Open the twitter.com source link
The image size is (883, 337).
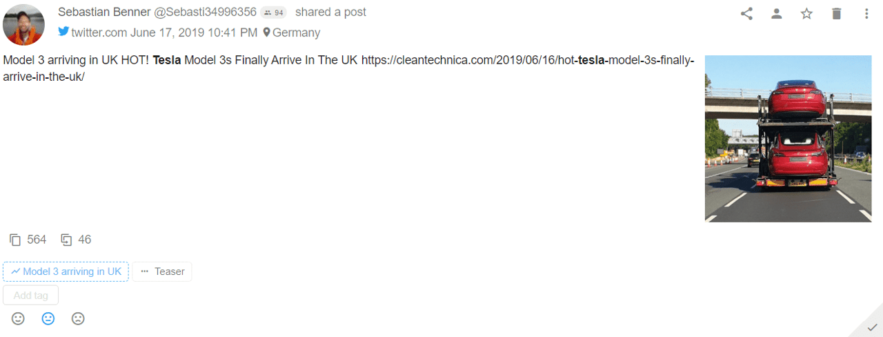pyautogui.click(x=99, y=32)
